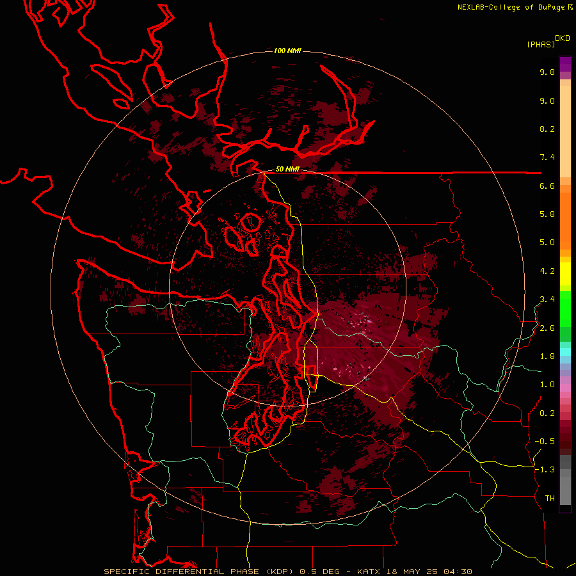Image resolution: width=576 pixels, height=576 pixels.
Task: Click the 5.8 value on the legend
Action: (547, 214)
